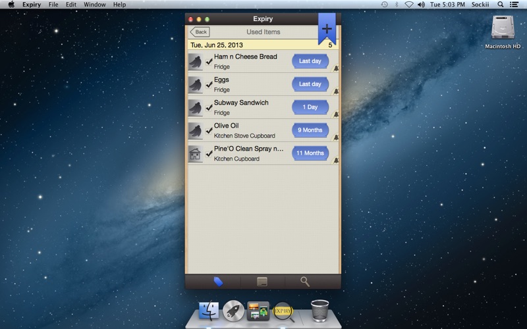
Task: Click the Subway Sandwich category icon
Action: (x=195, y=108)
